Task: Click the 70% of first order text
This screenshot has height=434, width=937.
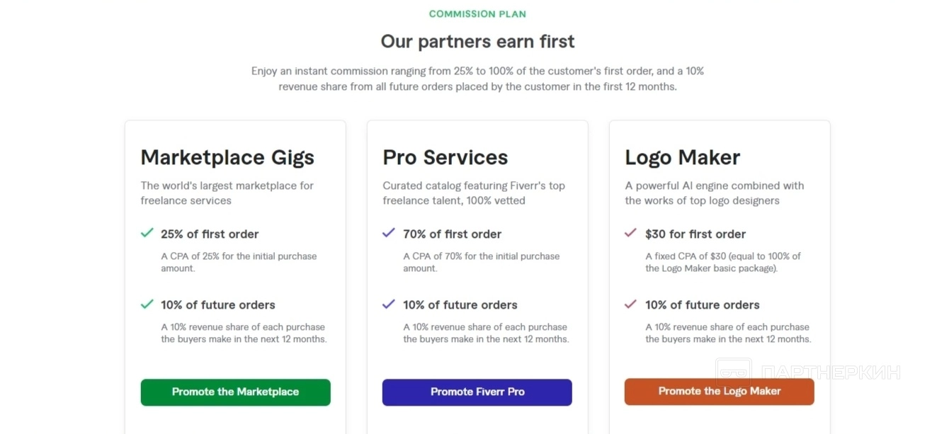Action: [452, 234]
